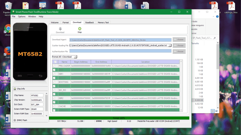The height and width of the screenshot is (135, 241).
Task: Sort by Location column header
Action: click(x=145, y=62)
